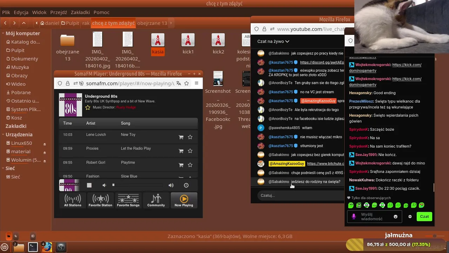Collapse the Mój komputer sidebar section
This screenshot has width=449, height=253.
pyautogui.click(x=2, y=33)
